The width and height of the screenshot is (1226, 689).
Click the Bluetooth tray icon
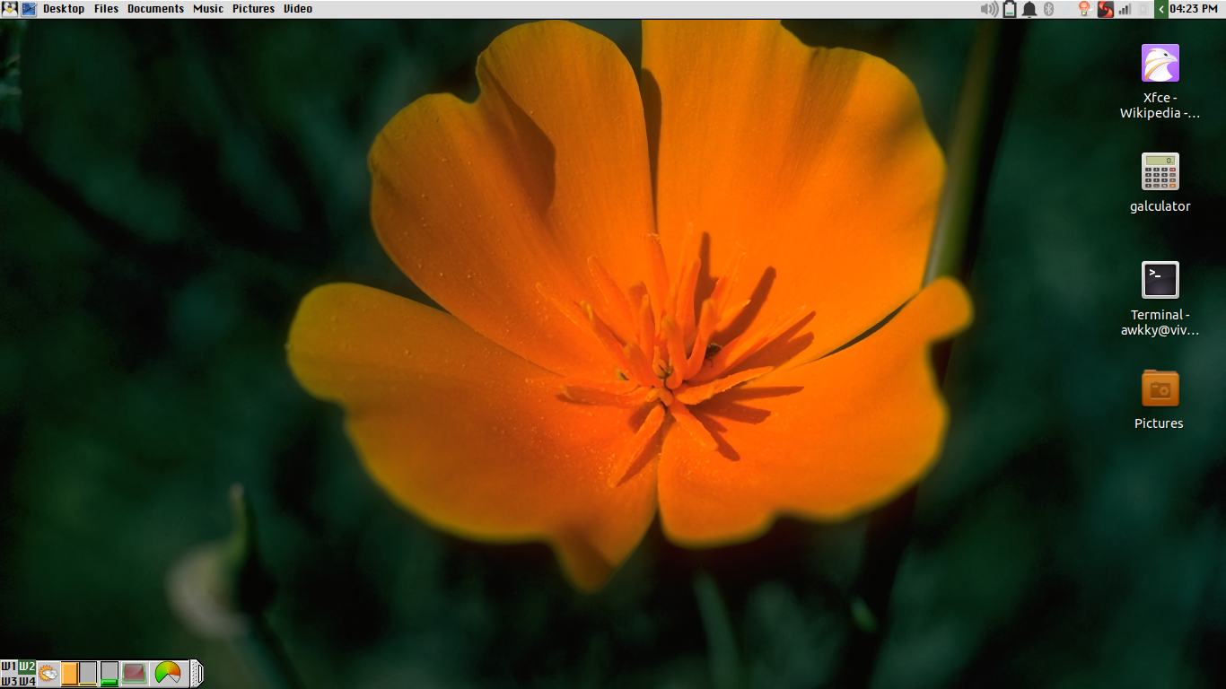(1048, 9)
